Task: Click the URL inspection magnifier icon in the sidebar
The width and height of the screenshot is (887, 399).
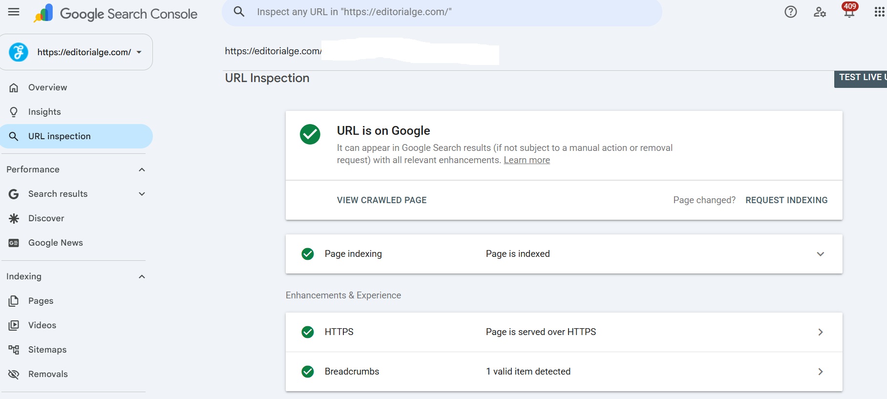Action: (14, 136)
